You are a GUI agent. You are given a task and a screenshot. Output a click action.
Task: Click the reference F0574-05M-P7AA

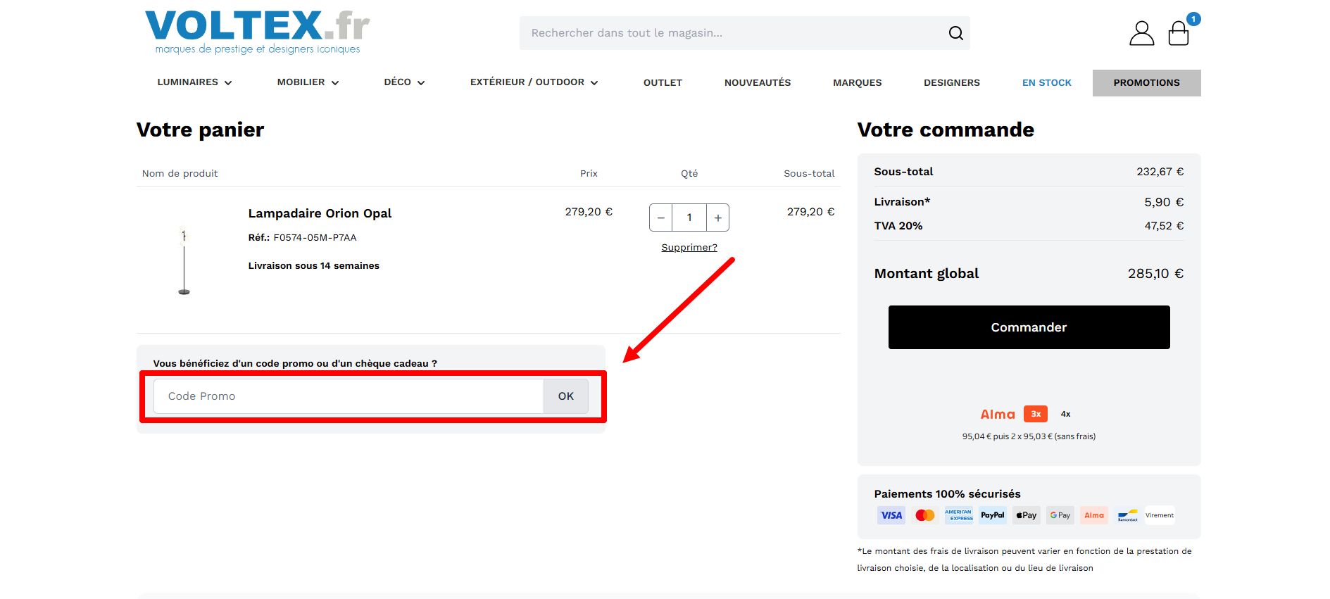315,237
